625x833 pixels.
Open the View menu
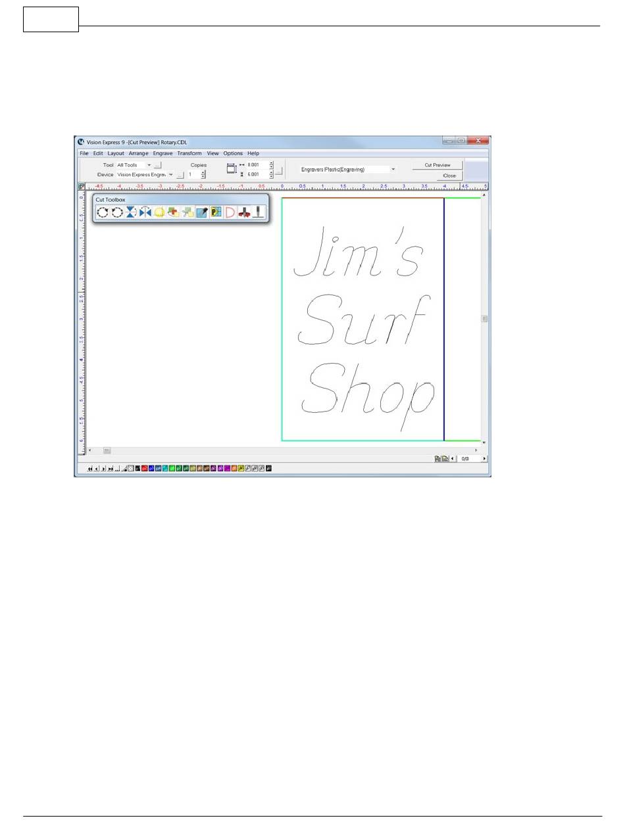pos(213,153)
